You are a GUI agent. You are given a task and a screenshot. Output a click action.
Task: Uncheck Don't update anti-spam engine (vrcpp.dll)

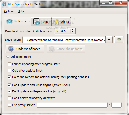[x=9, y=91]
